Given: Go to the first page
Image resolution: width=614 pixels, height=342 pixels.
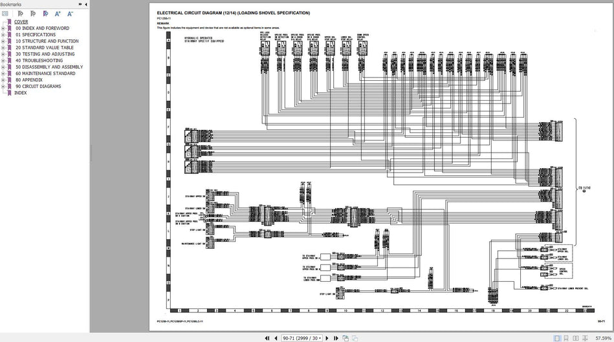Looking at the screenshot, I should coord(267,337).
